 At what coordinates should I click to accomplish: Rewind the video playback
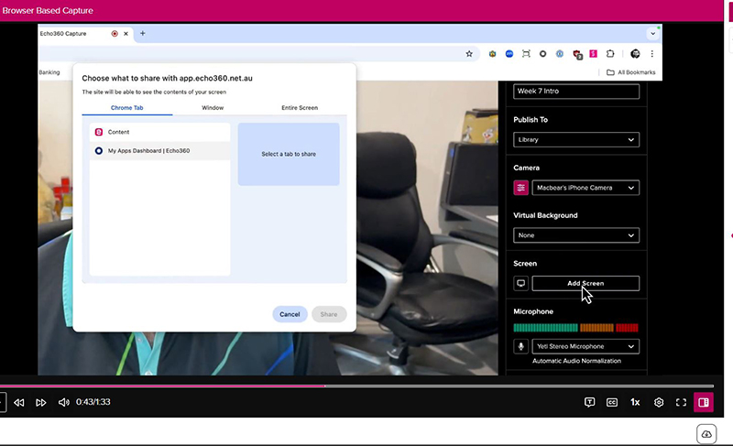[18, 403]
